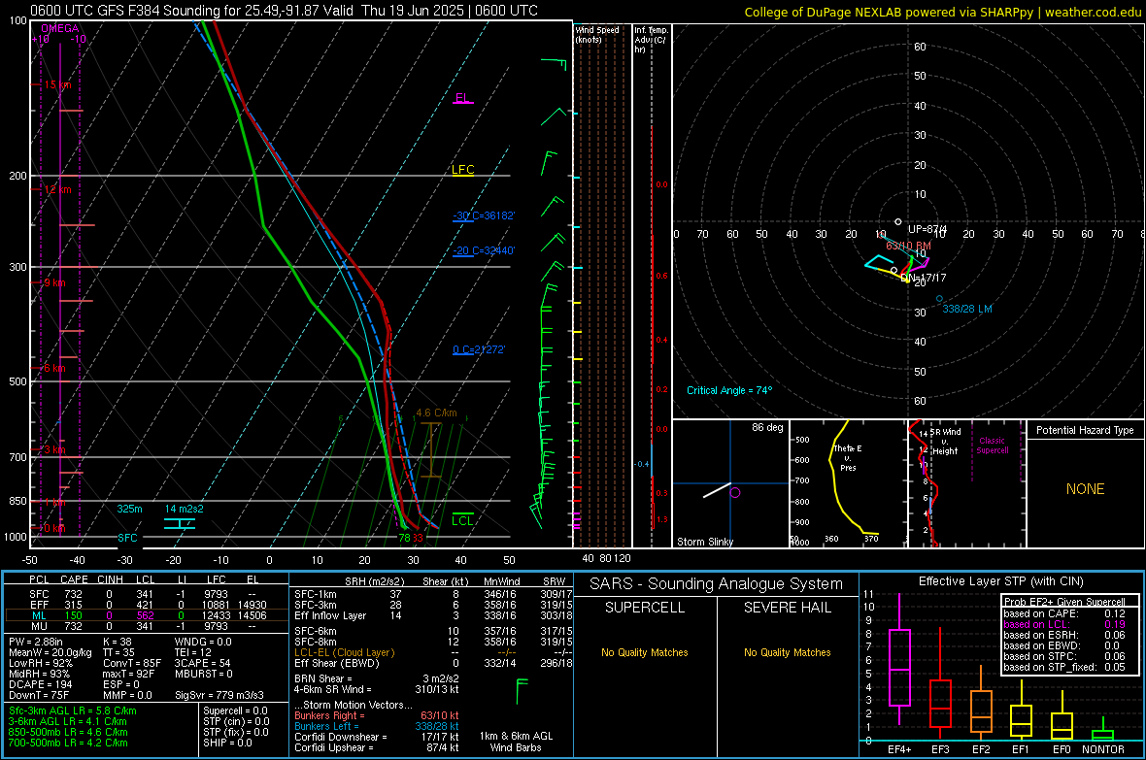Viewport: 1146px width, 760px height.
Task: Select the magenta EL marker on the skew-T
Action: [x=462, y=98]
